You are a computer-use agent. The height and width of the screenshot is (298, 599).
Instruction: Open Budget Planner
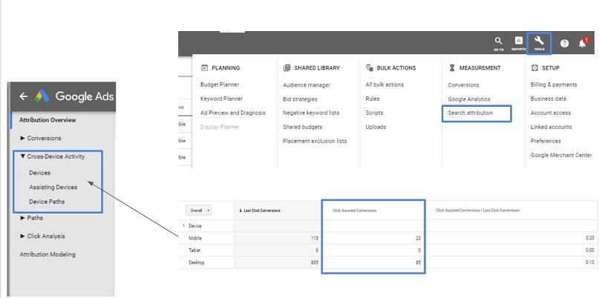tap(220, 85)
